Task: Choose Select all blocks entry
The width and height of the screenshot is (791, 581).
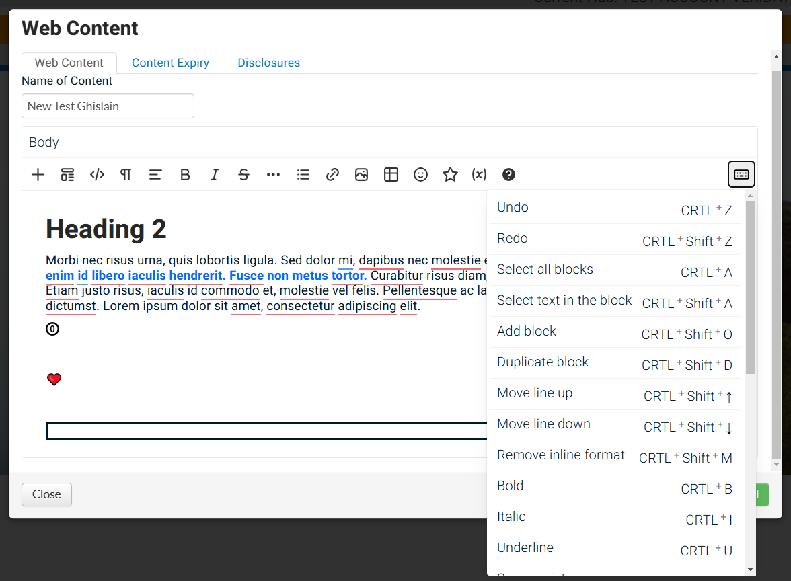Action: [x=615, y=270]
